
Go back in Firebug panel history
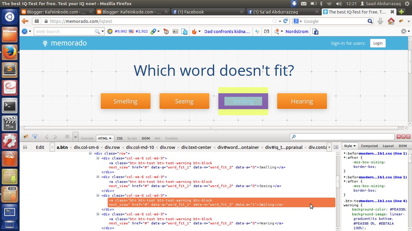[x=47, y=137]
